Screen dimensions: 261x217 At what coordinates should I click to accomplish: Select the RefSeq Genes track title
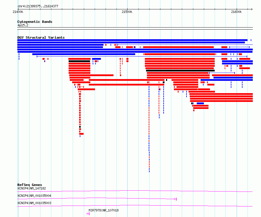[30, 185]
